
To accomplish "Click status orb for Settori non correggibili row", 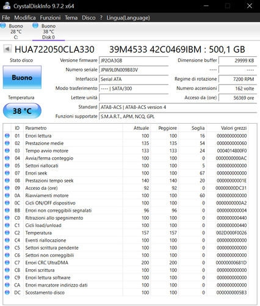I will click(x=7, y=255).
